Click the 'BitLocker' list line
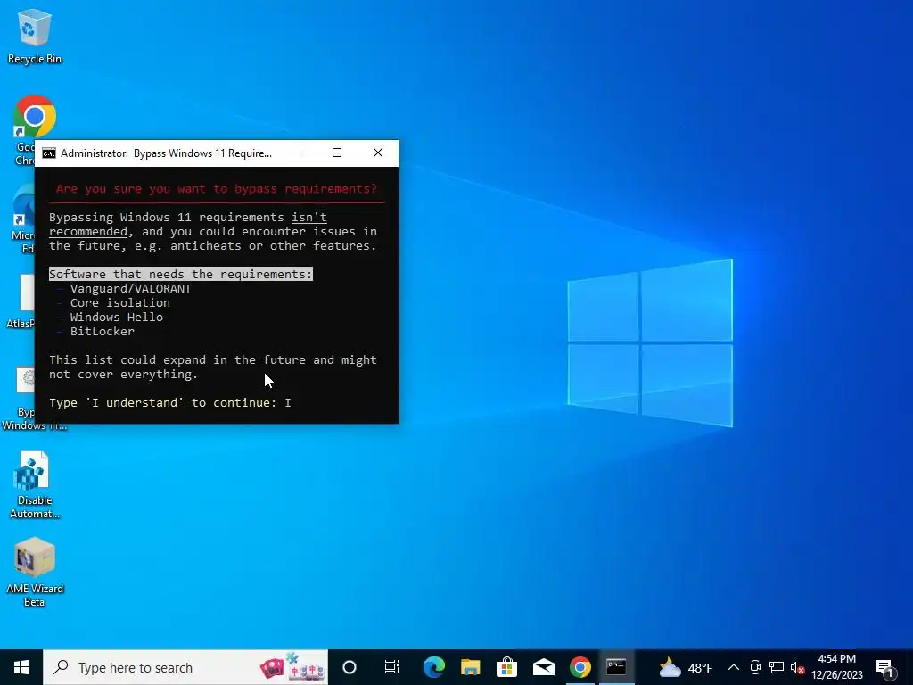Image resolution: width=913 pixels, height=685 pixels. (x=102, y=332)
